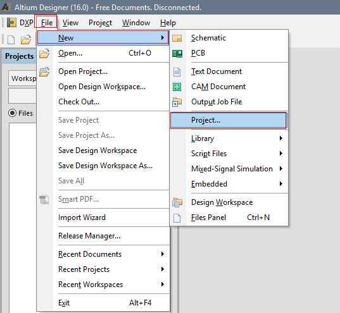The height and width of the screenshot is (313, 340).
Task: Expand the Mixed-Signal Simulation submenu arrow
Action: tap(281, 169)
